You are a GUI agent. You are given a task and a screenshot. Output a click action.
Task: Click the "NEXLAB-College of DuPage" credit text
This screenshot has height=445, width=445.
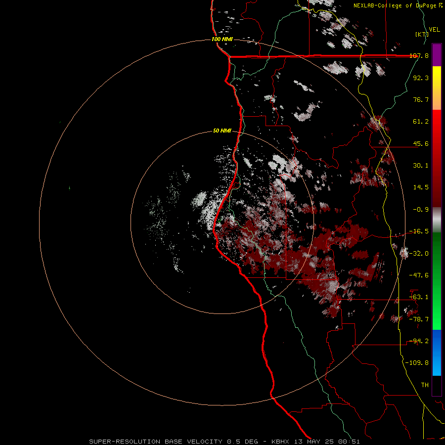point(395,5)
